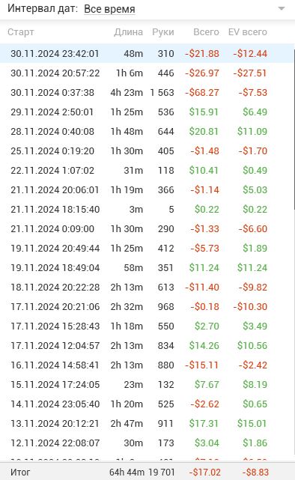295x480 pixels.
Task: Click the vertical scrollbar of the sessions list
Action: [x=294, y=129]
